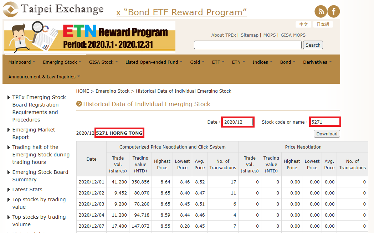Viewport: 374px width, 233px height.
Task: Switch language to 中文
Action: [x=303, y=24]
